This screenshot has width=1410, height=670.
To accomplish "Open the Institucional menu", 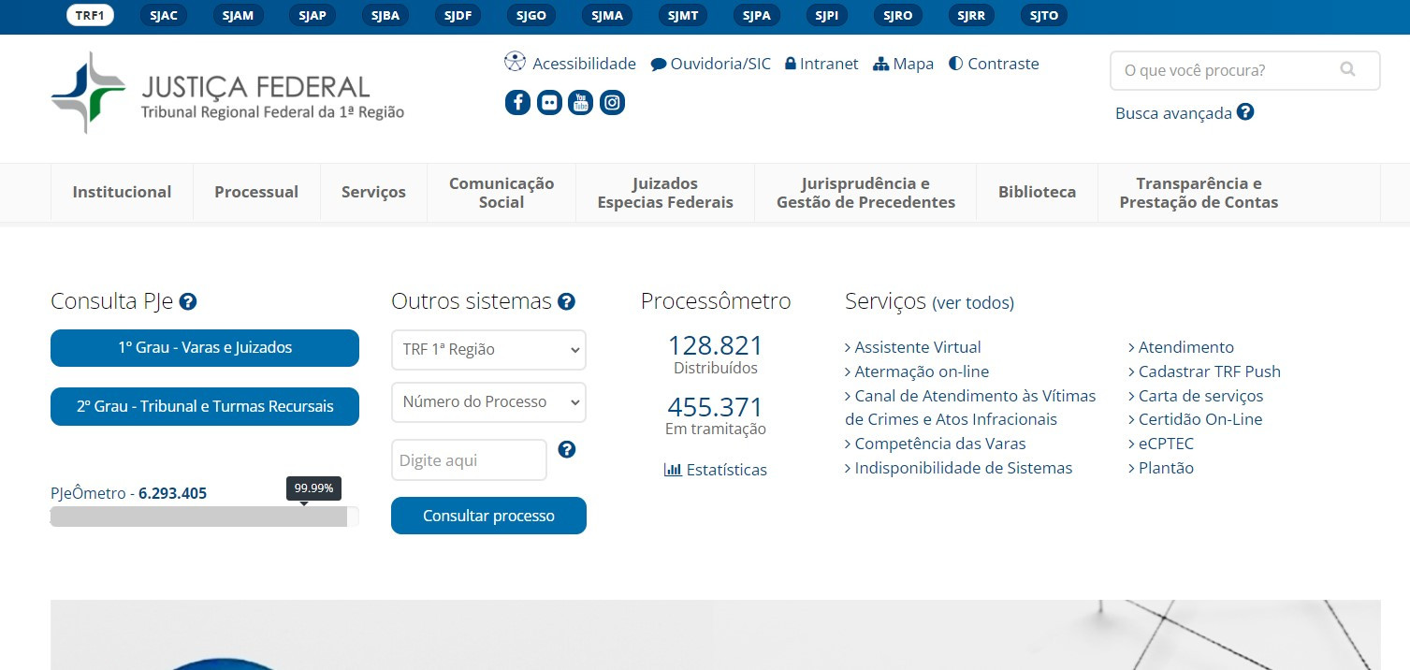I will click(122, 192).
